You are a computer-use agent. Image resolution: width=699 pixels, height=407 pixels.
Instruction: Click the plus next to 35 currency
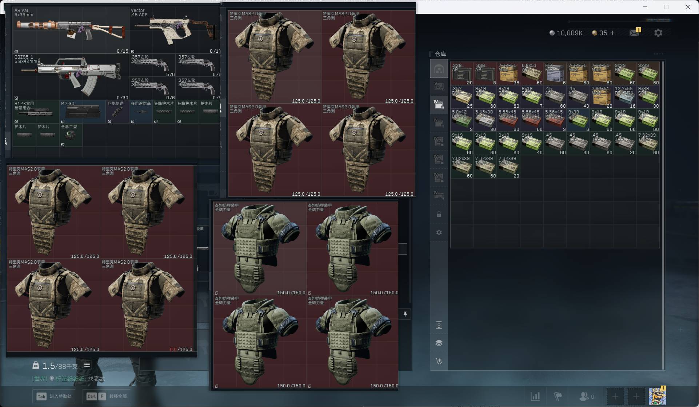click(x=612, y=33)
